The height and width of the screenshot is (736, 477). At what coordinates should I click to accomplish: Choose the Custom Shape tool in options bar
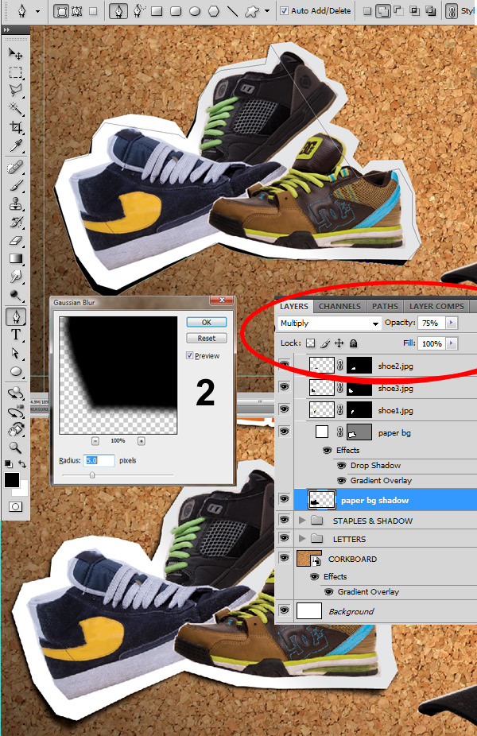click(x=252, y=11)
